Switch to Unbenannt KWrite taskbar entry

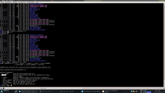click(x=112, y=91)
